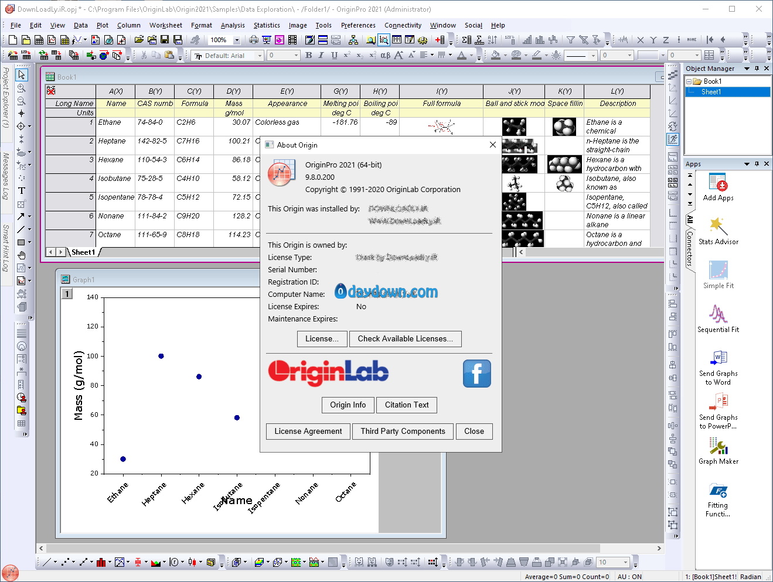Click the Open file folder icon
The height and width of the screenshot is (582, 773).
pyautogui.click(x=139, y=40)
